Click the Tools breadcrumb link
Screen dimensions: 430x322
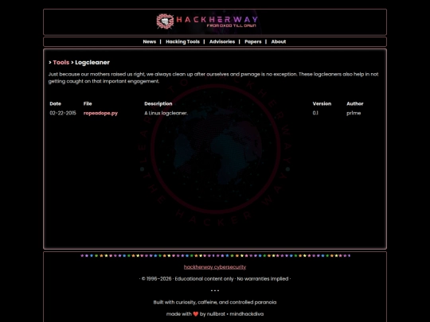(61, 63)
